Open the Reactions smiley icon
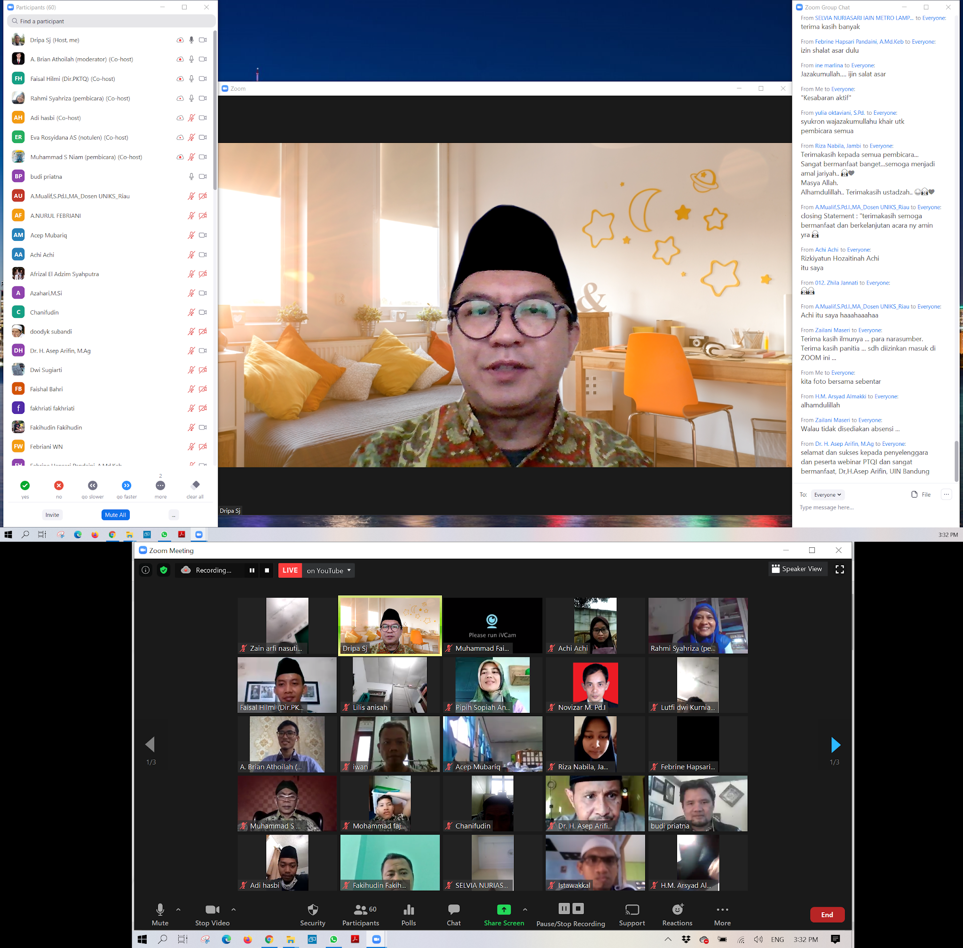This screenshot has width=963, height=948. click(x=677, y=910)
